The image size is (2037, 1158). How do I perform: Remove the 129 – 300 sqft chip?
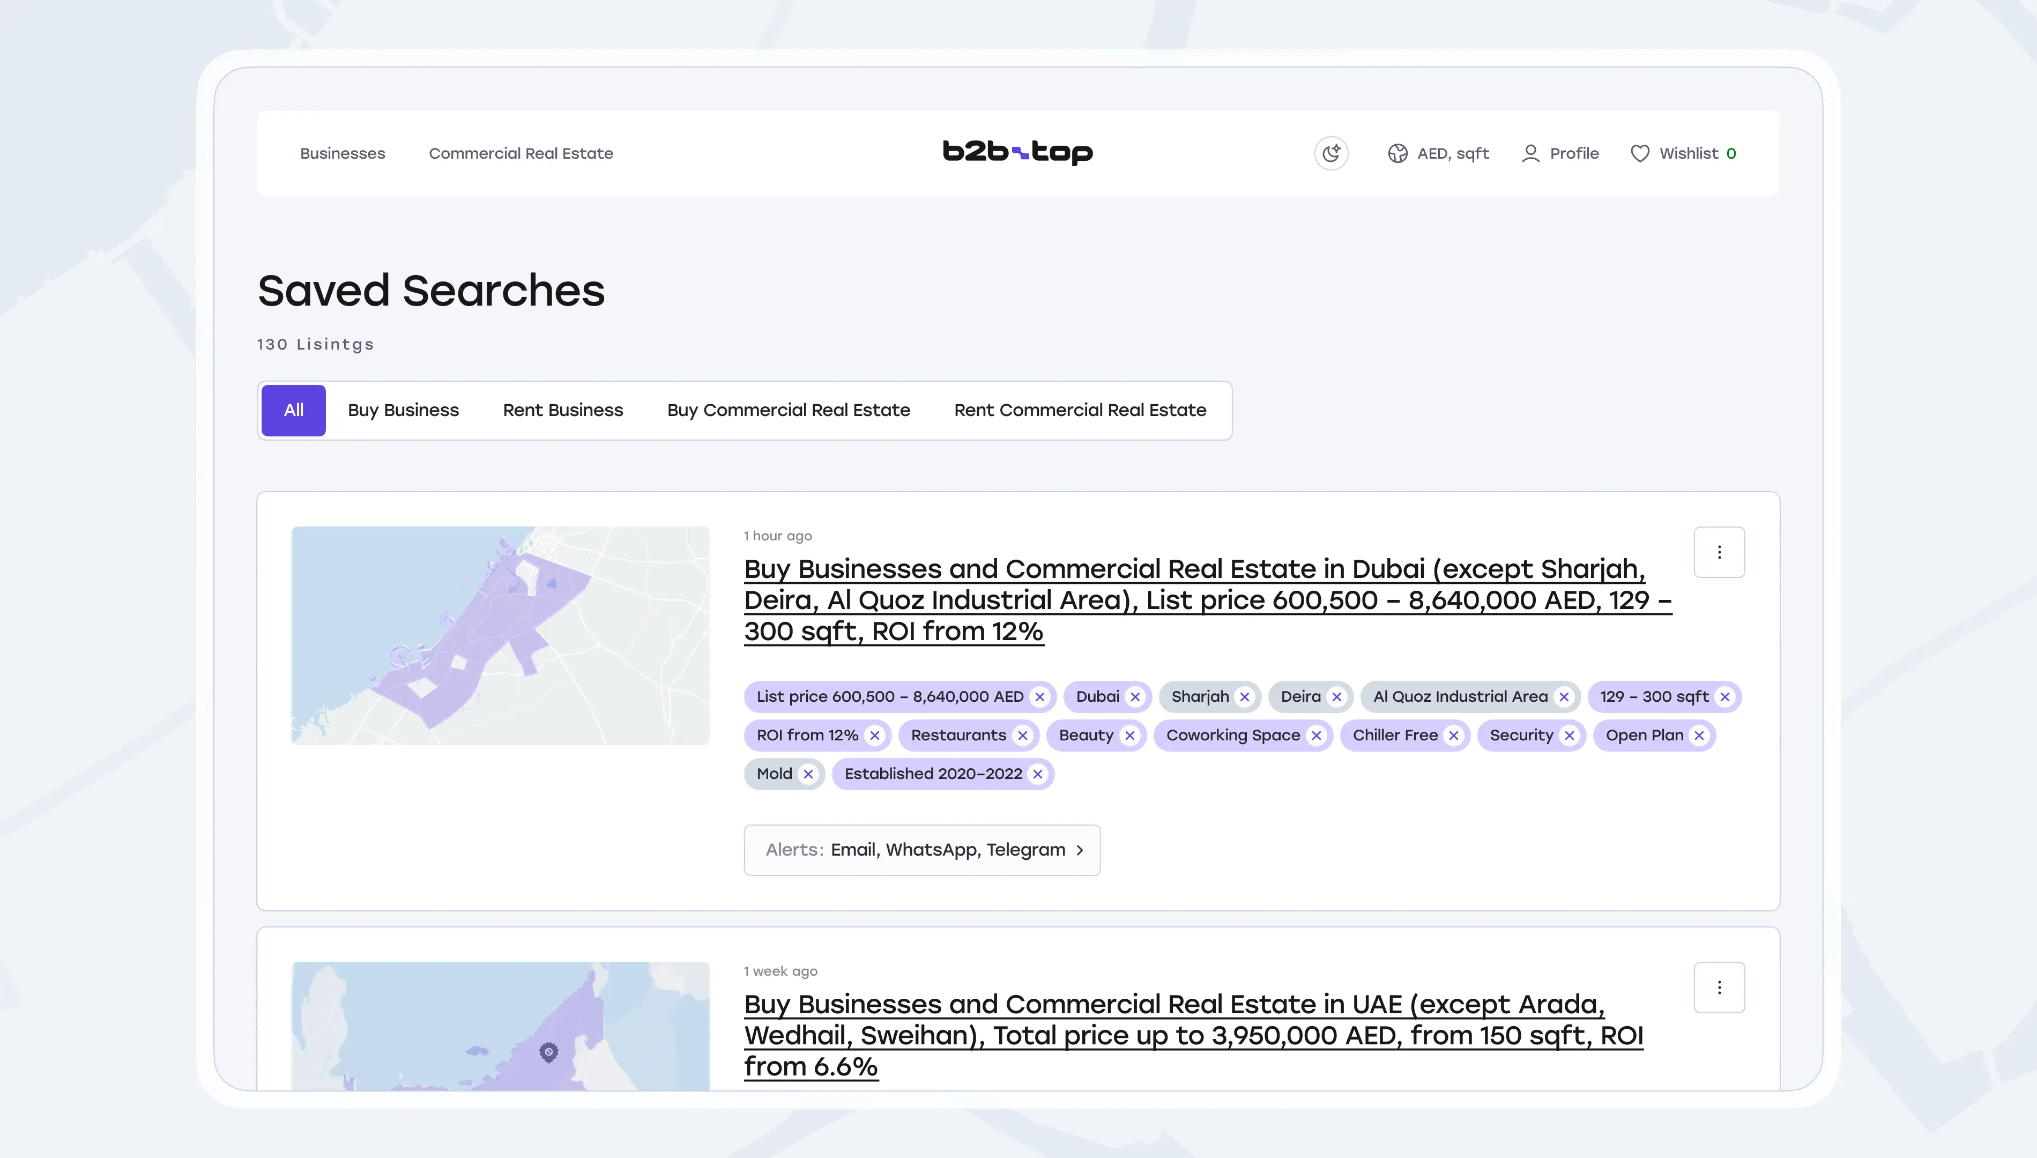1724,697
